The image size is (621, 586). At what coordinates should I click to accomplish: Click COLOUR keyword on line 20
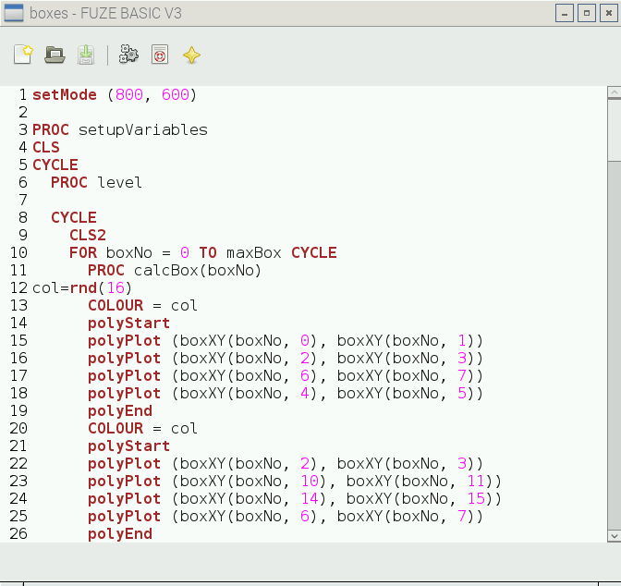coord(116,428)
